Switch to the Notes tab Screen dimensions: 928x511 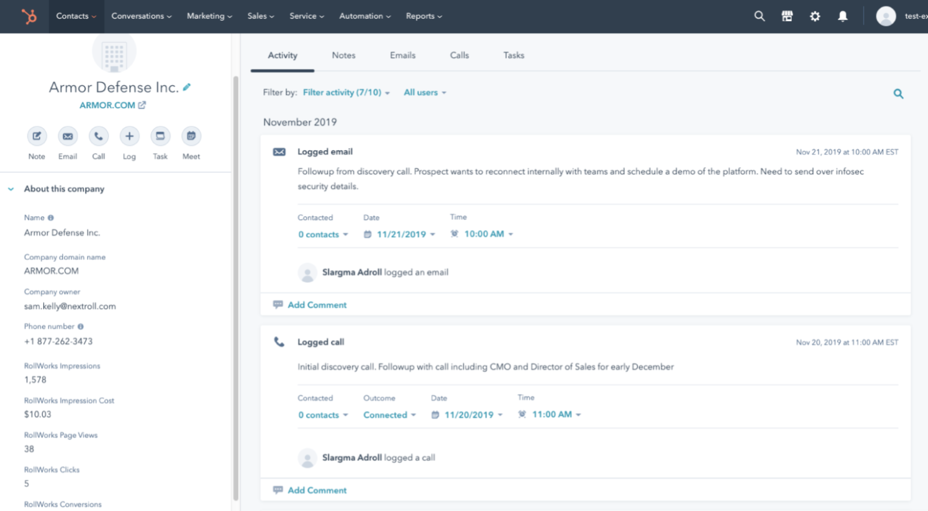coord(343,55)
